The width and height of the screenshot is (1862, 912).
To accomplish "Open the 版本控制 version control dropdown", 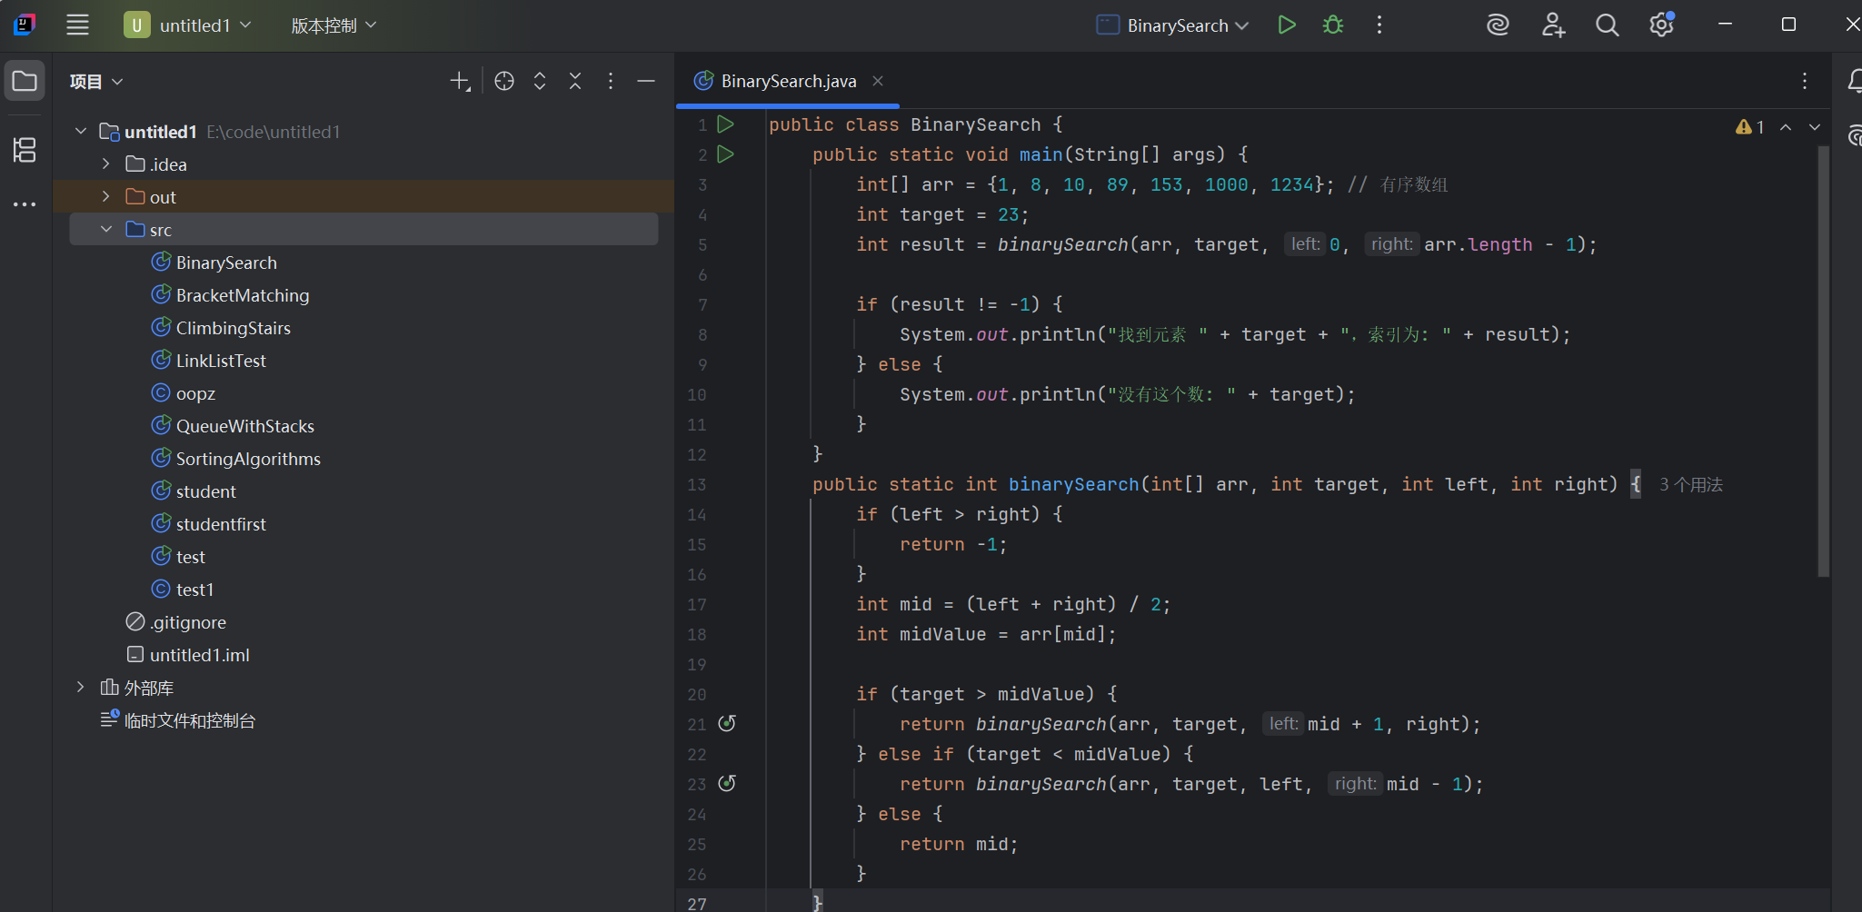I will click(x=334, y=25).
